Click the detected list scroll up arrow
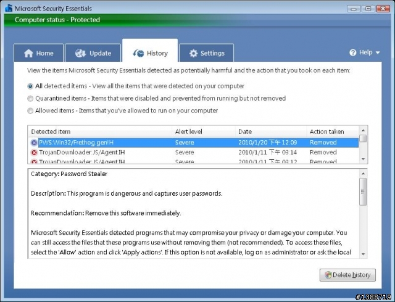The image size is (395, 302). (x=363, y=130)
